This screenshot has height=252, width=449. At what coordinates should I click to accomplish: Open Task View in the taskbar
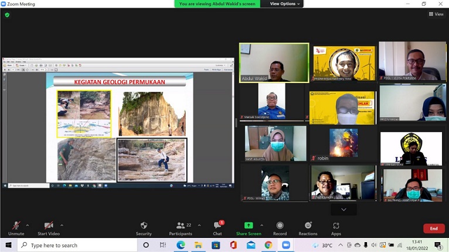(x=162, y=245)
